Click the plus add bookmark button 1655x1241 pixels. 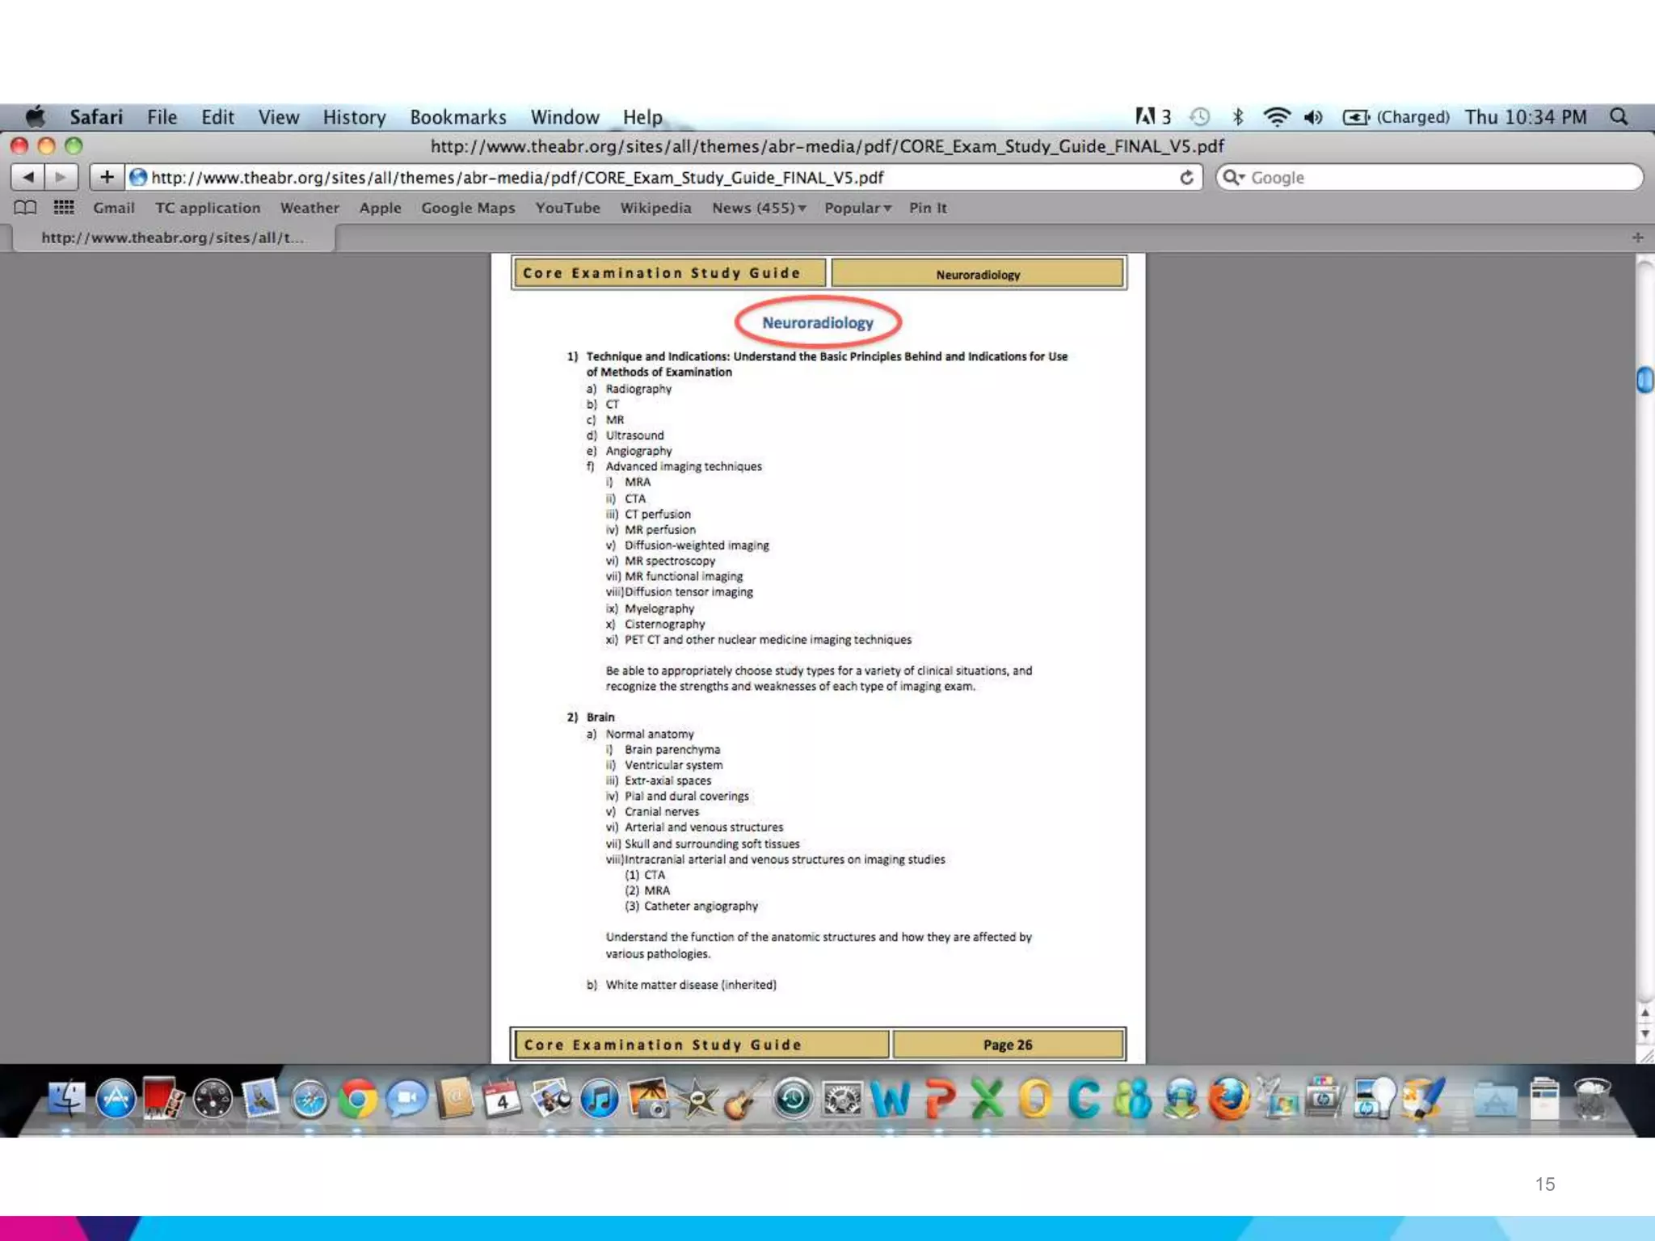(x=107, y=177)
